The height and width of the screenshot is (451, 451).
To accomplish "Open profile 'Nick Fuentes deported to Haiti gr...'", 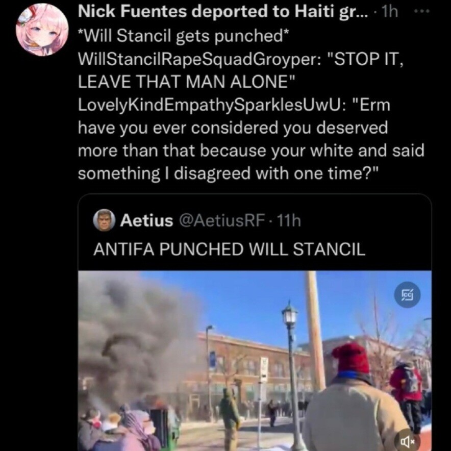I will (x=223, y=12).
